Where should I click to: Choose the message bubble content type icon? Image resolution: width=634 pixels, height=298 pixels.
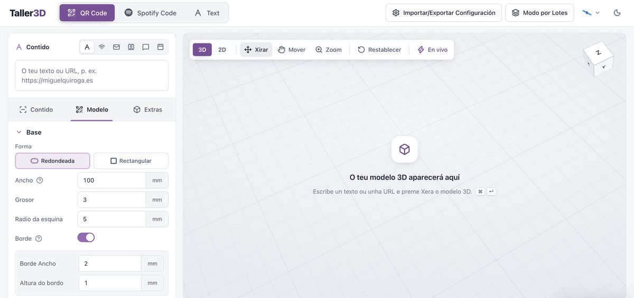pyautogui.click(x=146, y=47)
